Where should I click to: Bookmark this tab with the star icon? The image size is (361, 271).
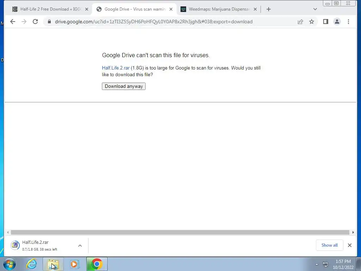pos(312,22)
